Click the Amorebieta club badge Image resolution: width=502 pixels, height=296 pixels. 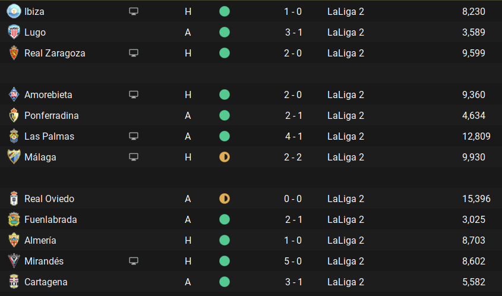(13, 95)
